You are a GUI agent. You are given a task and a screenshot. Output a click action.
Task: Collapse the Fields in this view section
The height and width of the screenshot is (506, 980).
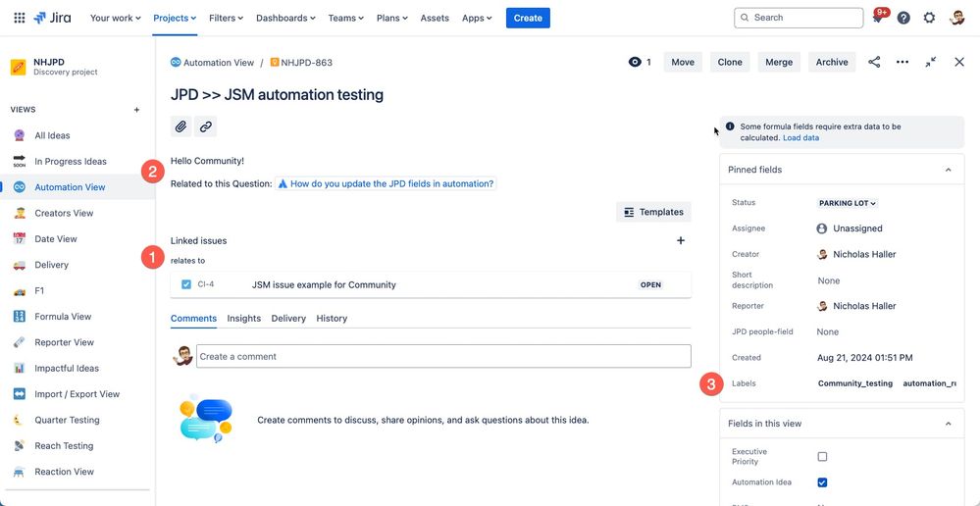[949, 424]
